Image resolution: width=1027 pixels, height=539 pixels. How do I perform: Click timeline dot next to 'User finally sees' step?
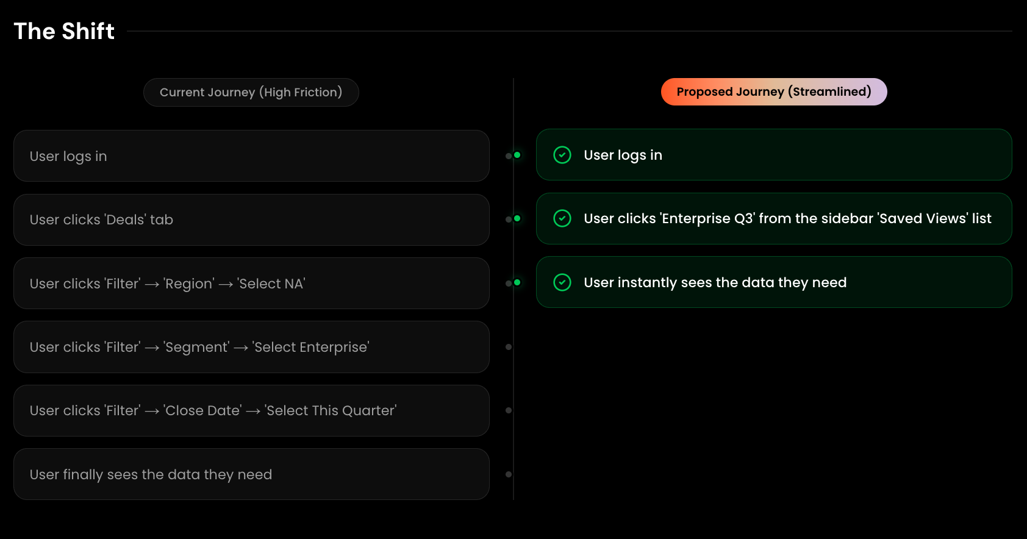509,474
